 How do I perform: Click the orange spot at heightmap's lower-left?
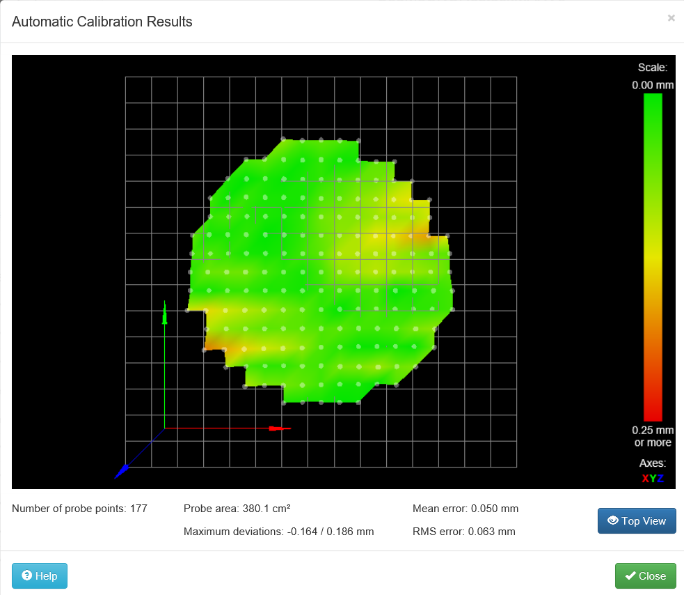(x=216, y=341)
